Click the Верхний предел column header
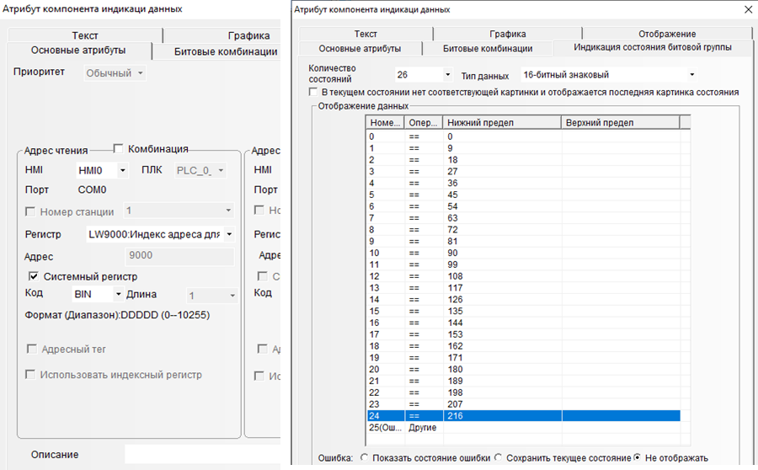Viewport: 758px width, 470px height. tap(620, 123)
